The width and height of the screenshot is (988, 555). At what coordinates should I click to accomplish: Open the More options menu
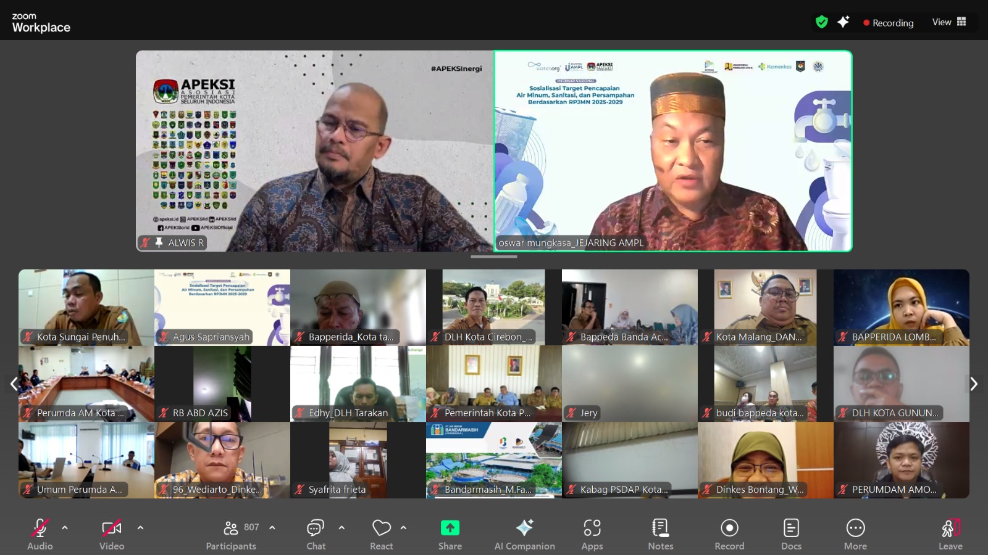tap(855, 533)
